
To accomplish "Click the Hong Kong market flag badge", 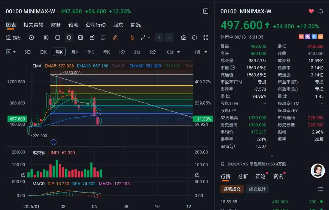I will pos(301,37).
